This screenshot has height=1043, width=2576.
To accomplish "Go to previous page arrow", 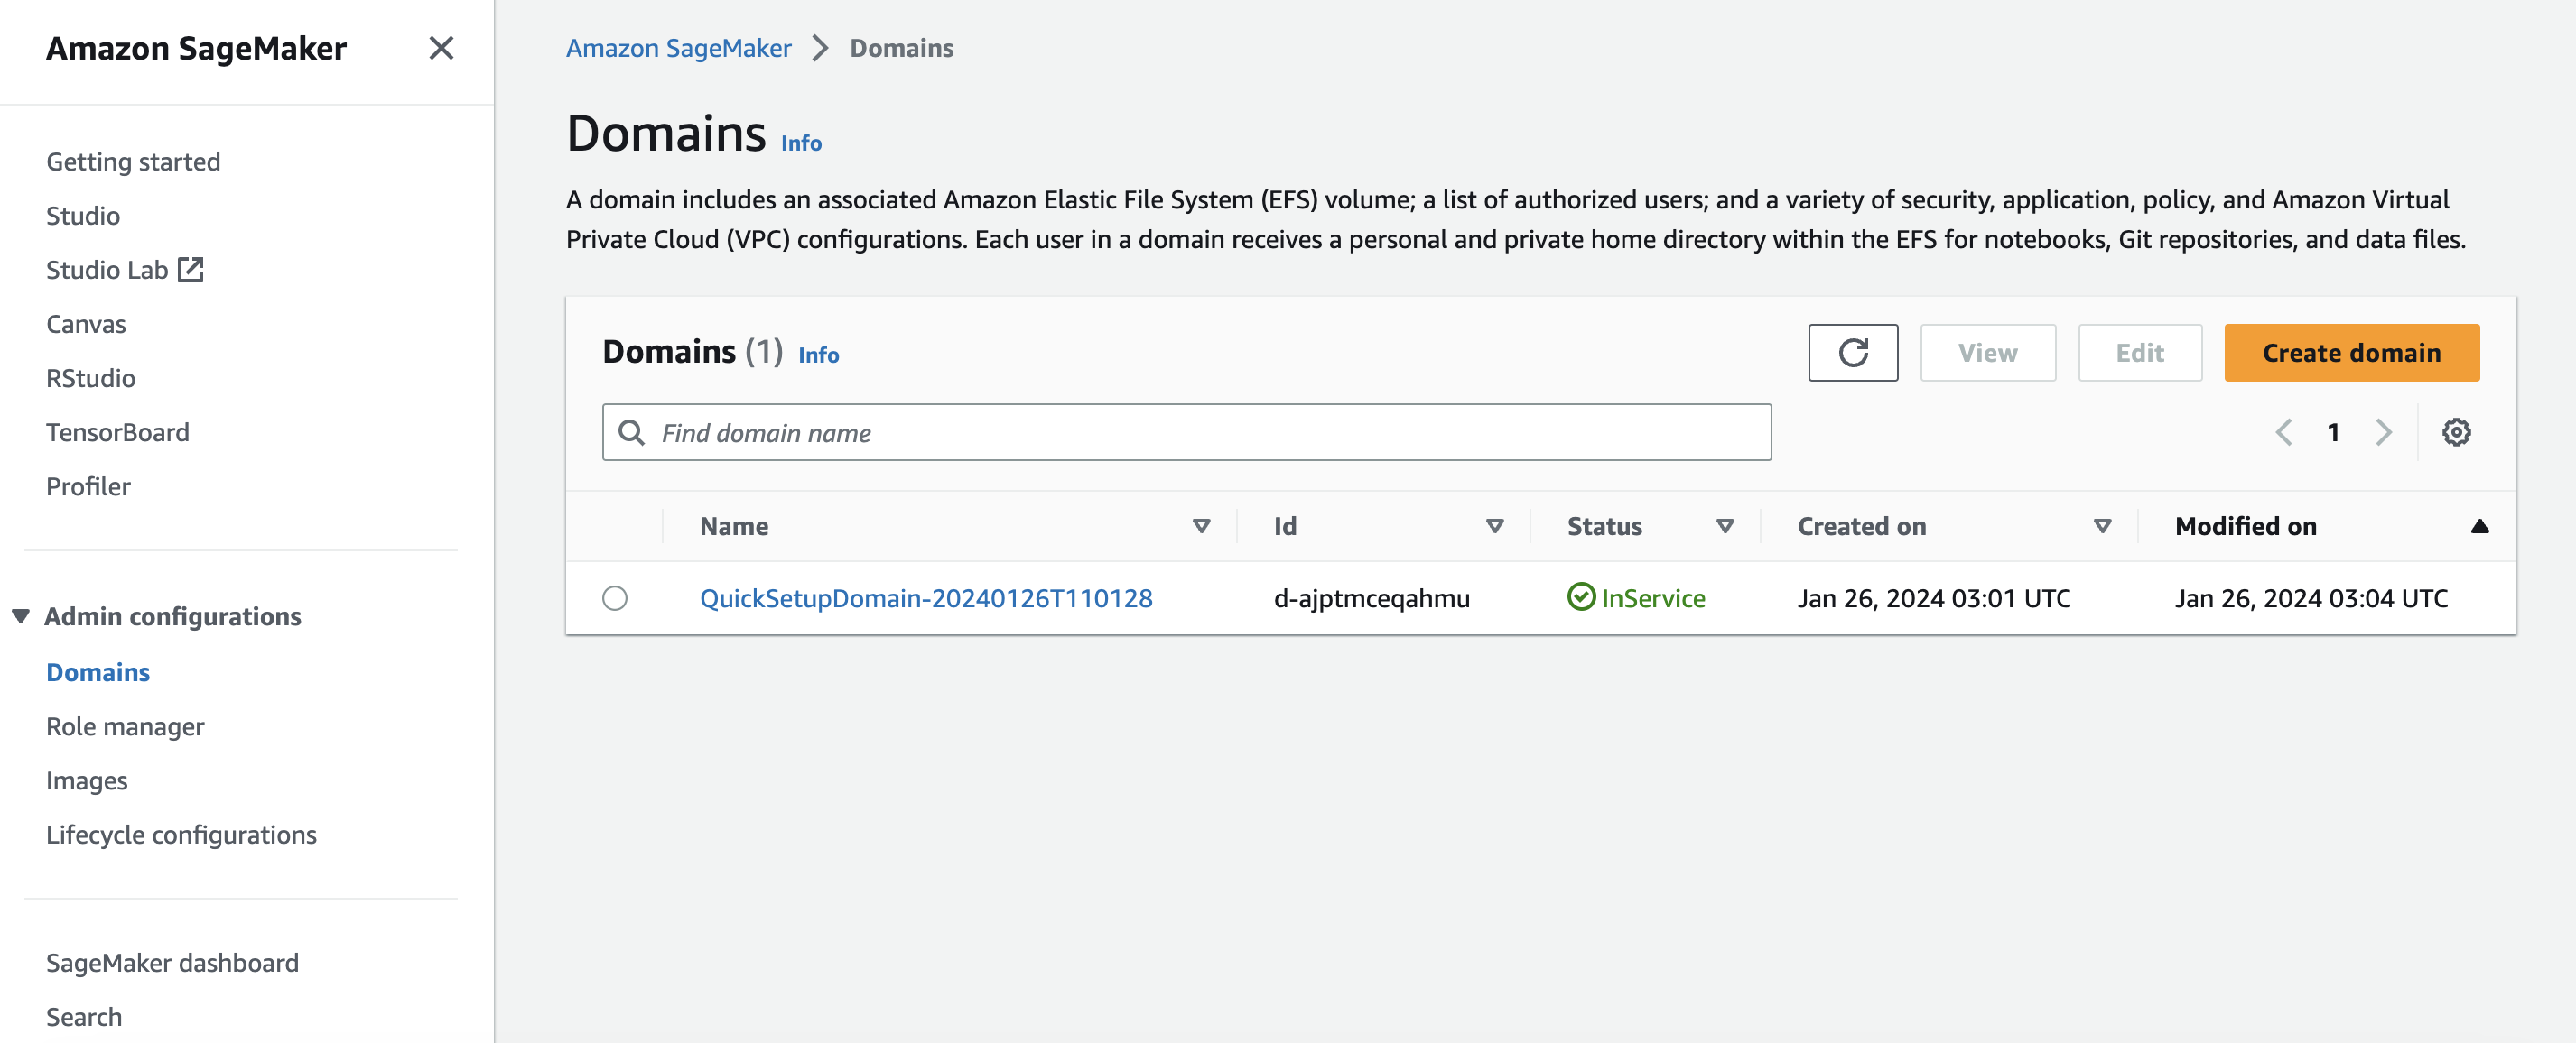I will [x=2284, y=432].
